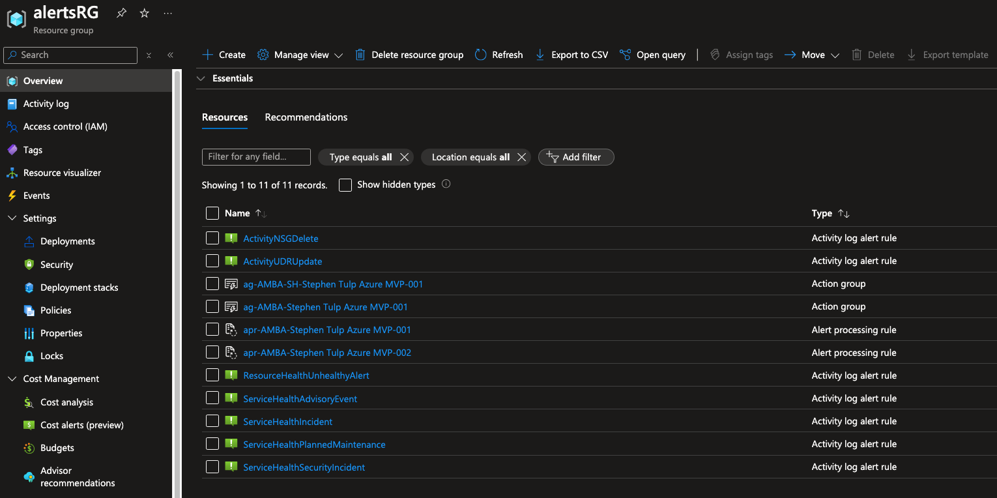This screenshot has height=498, width=997.
Task: Select the ActivityNSGDelete row checkbox
Action: coord(212,238)
